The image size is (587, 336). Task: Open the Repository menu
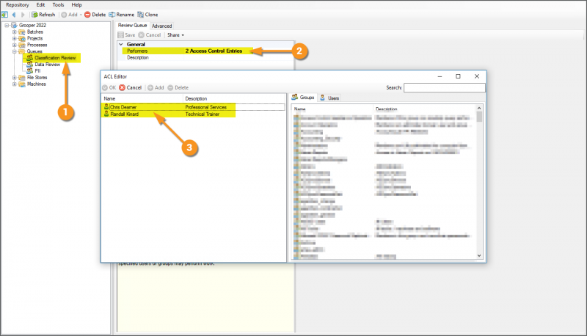pos(17,5)
